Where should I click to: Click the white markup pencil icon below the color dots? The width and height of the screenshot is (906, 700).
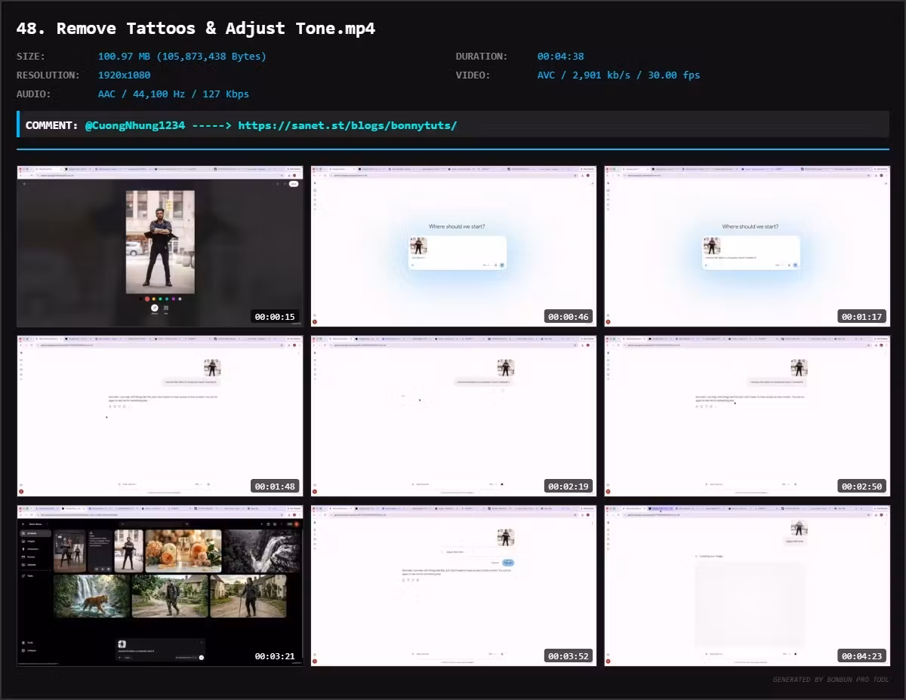click(x=155, y=308)
